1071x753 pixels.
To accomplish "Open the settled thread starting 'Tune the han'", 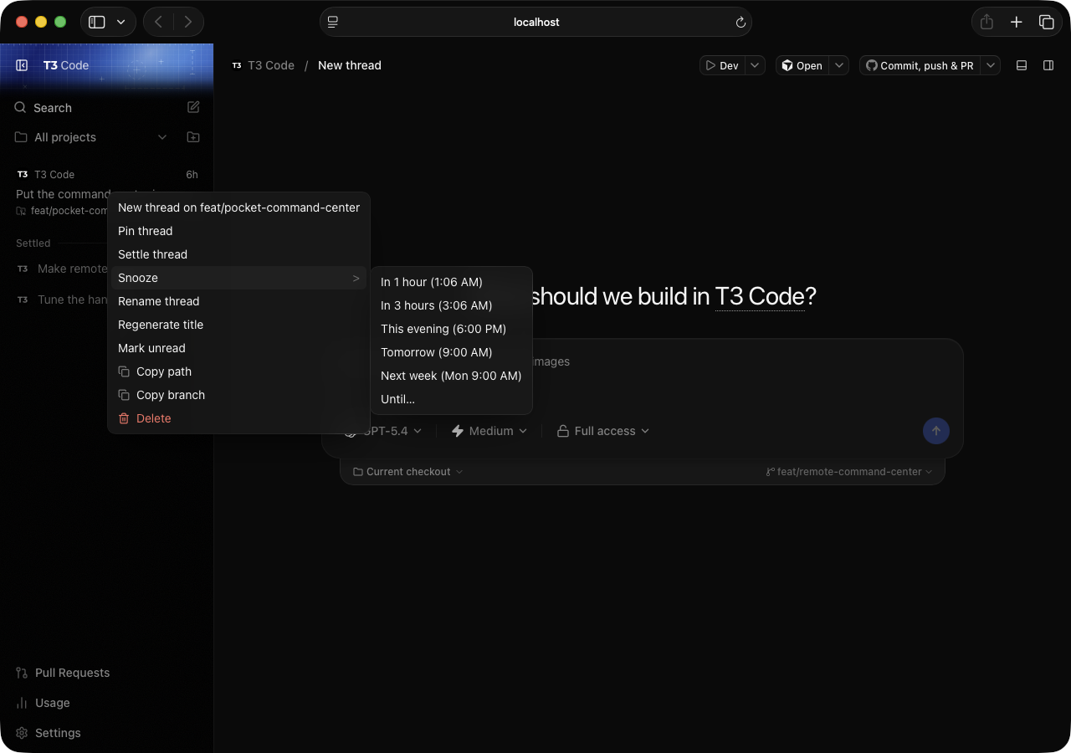I will [x=62, y=300].
